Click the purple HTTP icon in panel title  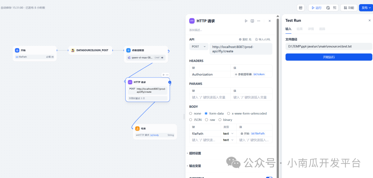point(192,21)
